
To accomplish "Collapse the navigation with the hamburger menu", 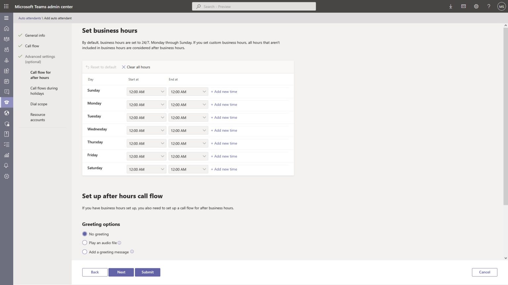I will [x=6, y=18].
